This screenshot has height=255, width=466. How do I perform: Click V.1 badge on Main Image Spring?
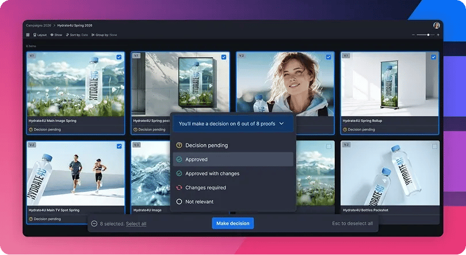(32, 56)
